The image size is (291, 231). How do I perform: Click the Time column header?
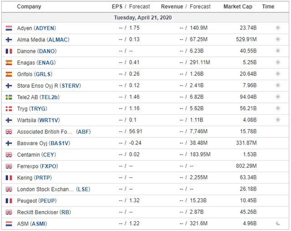[268, 7]
